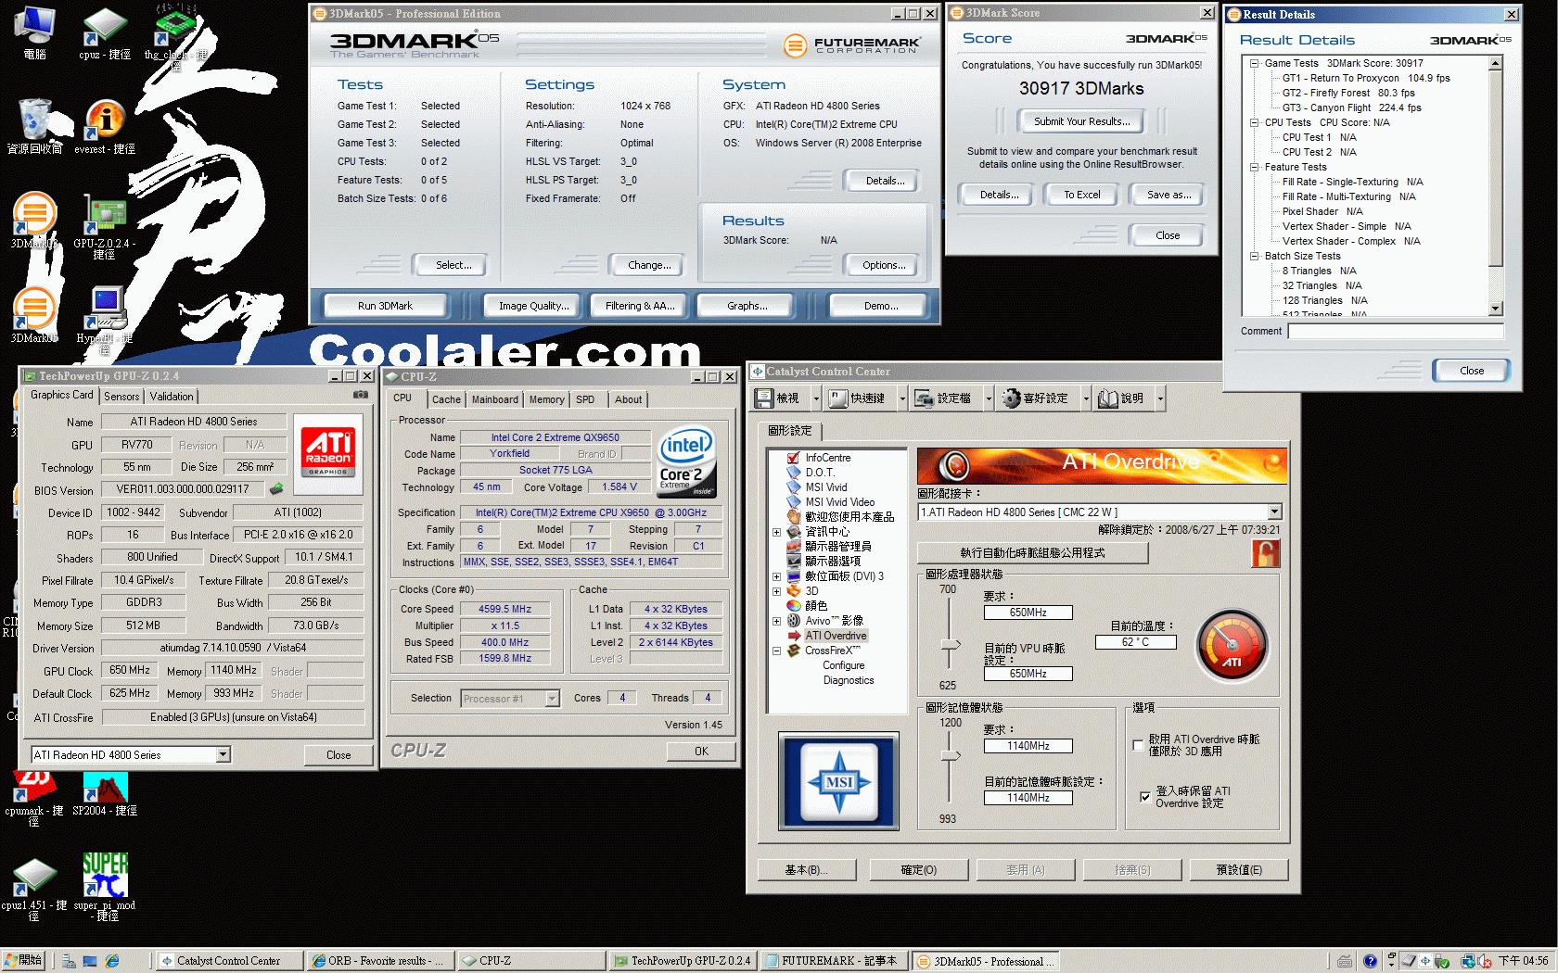
Task: Click the run automated clock configuration utility button
Action: (x=1032, y=553)
